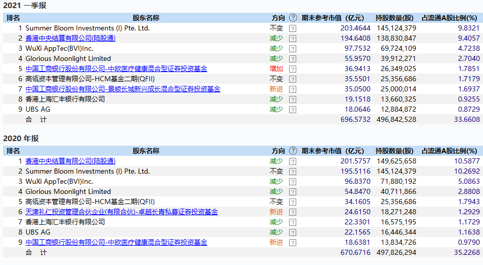This screenshot has height=265, width=483.
Task: Open the 景顺长城新兴成长混合型证券投资基金 link
Action: tap(123, 89)
